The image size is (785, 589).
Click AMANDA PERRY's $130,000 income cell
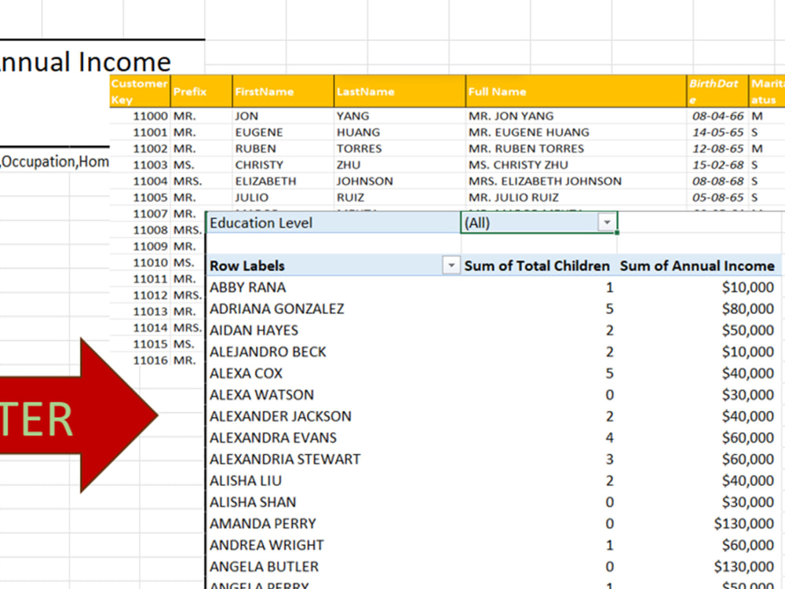click(744, 524)
